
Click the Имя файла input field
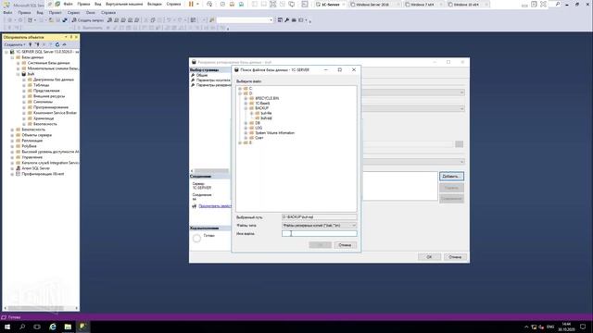319,234
